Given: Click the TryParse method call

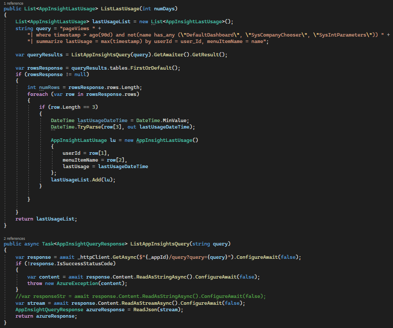Looking at the screenshot, I should click(89, 127).
